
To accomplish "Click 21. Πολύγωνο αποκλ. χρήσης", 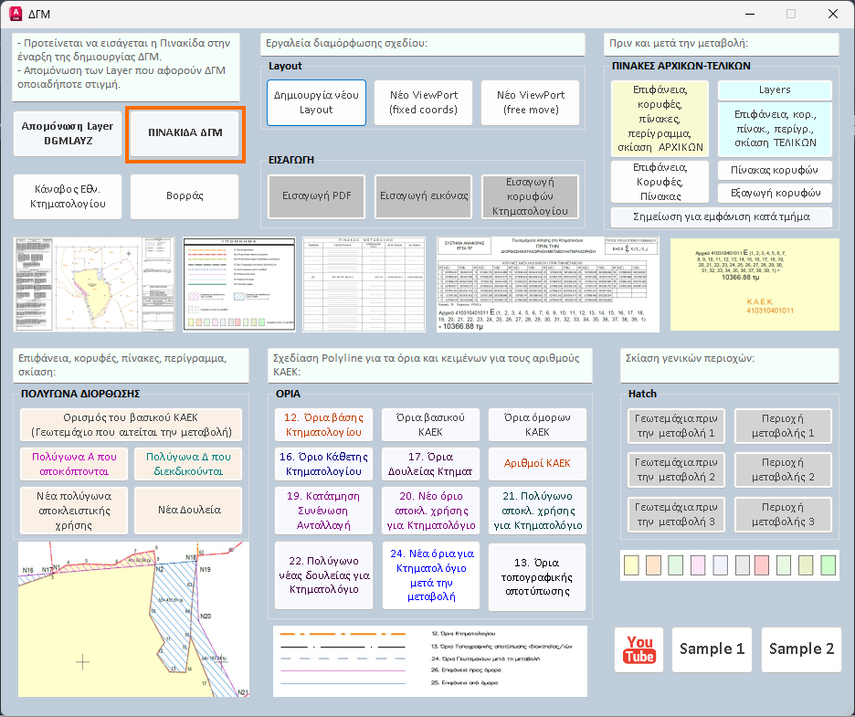I will (538, 511).
